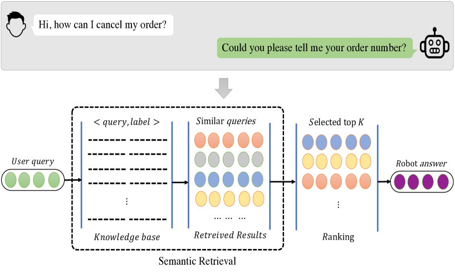Click the Retreived Results label
Viewport: 455px width, 273px height.
click(x=230, y=235)
